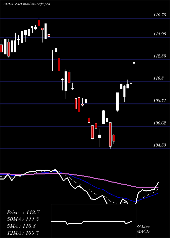
Task: Click the '<<Live MACD' label
Action: (143, 229)
